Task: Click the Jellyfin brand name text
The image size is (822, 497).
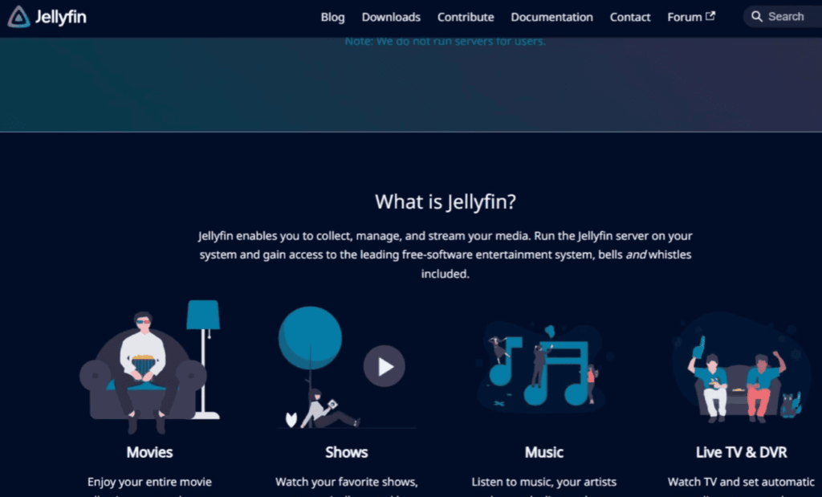Action: click(x=61, y=18)
